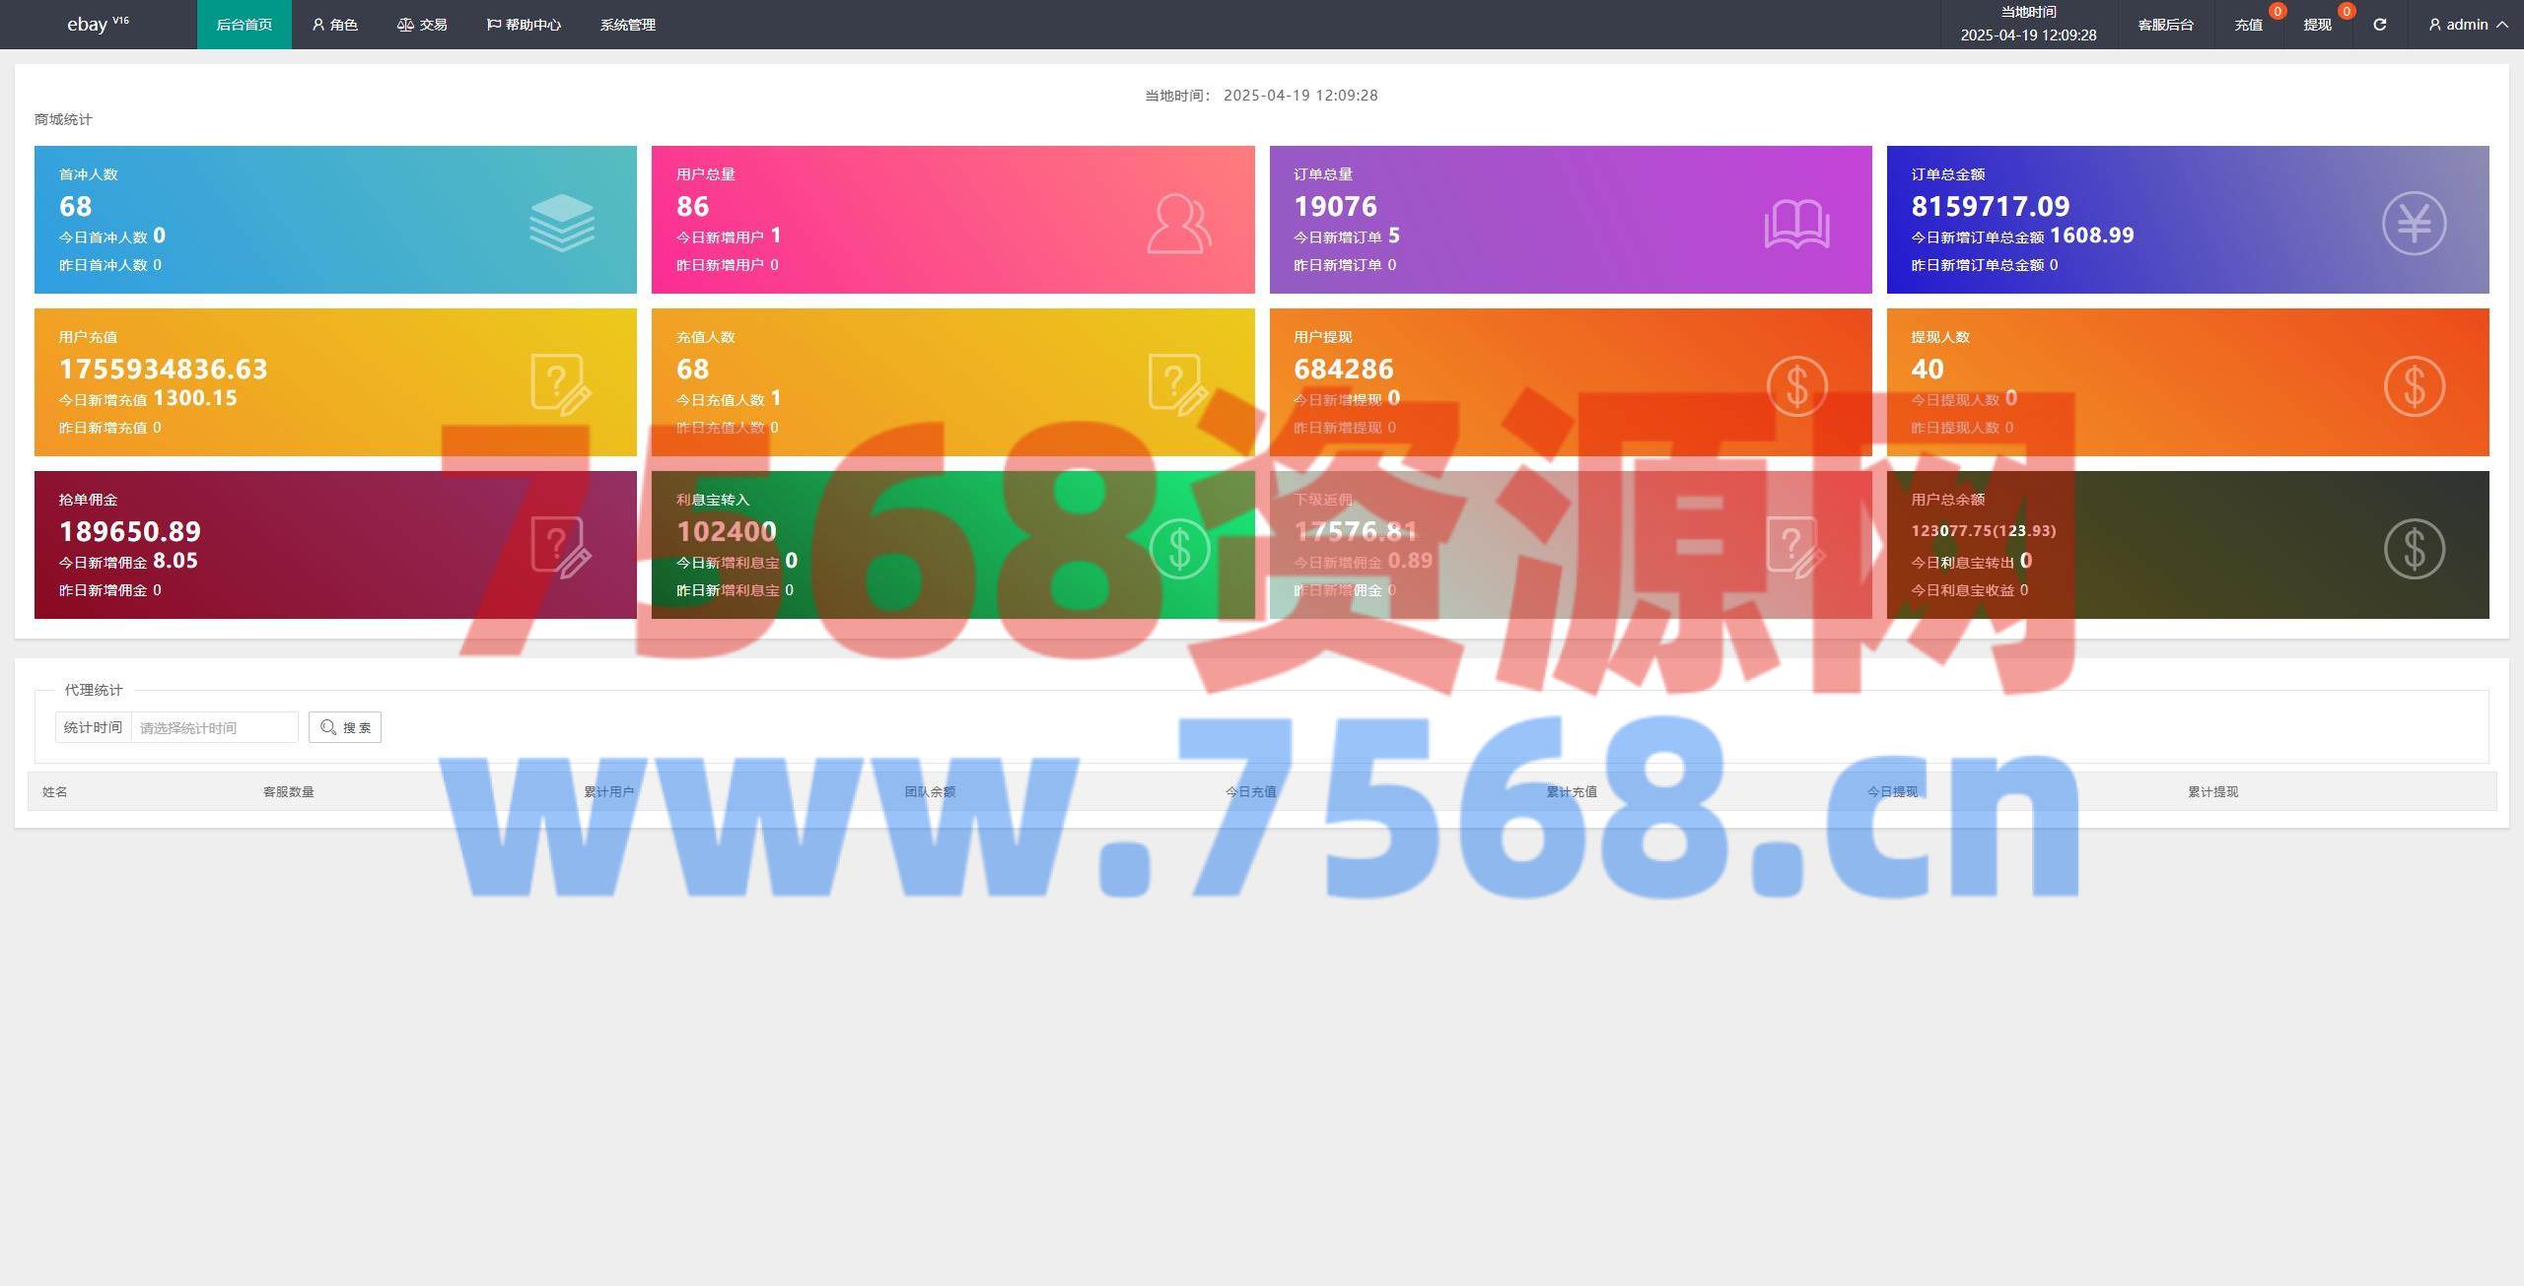
Task: Open the 系统管理 menu
Action: pyautogui.click(x=628, y=25)
